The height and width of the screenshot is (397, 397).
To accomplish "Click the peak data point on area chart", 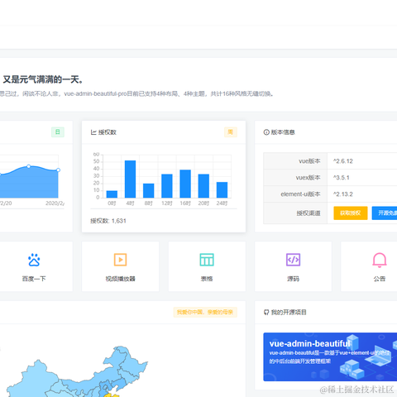I will (29, 166).
